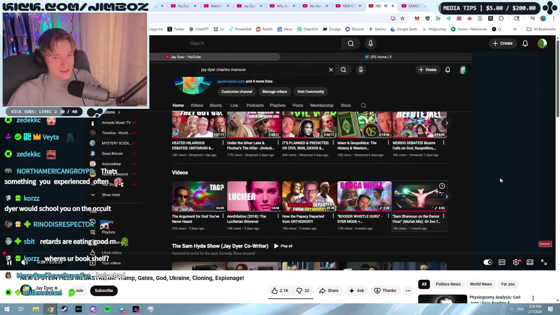The height and width of the screenshot is (315, 560).
Task: Open YouTube notifications bell in the top bar
Action: [x=525, y=43]
